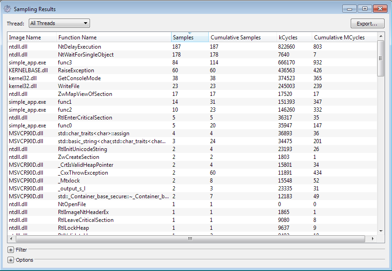Viewport: 392px width, 271px height.
Task: Select the _CrtIsValidHeapPointer row
Action: 192,165
